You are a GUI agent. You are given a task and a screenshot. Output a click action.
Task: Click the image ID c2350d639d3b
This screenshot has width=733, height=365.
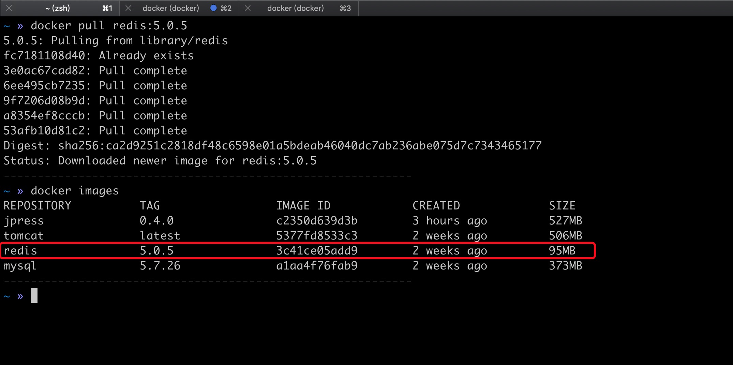coord(317,221)
